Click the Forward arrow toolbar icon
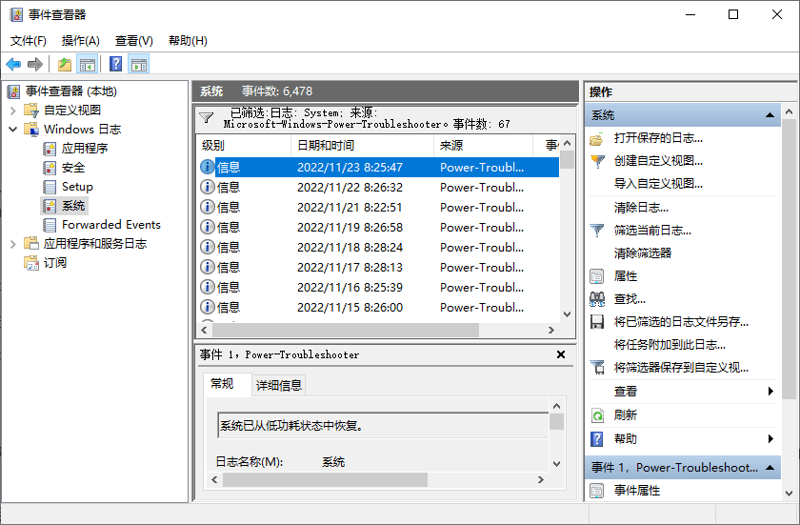This screenshot has height=525, width=800. point(34,64)
